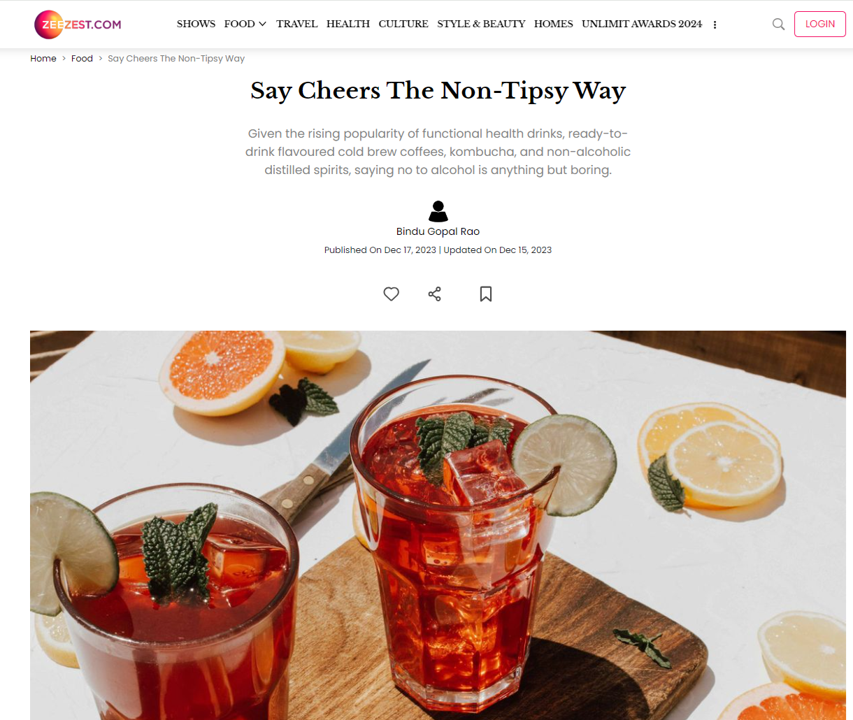Open the cocktail drinks hero image
The height and width of the screenshot is (720, 853).
[x=438, y=525]
